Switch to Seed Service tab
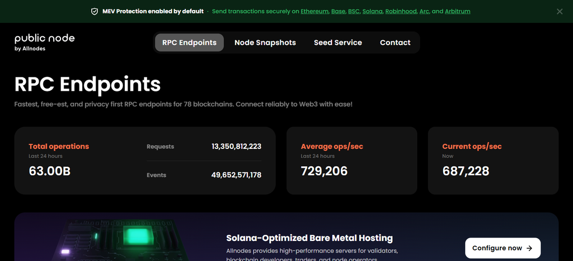The image size is (573, 261). coord(337,42)
